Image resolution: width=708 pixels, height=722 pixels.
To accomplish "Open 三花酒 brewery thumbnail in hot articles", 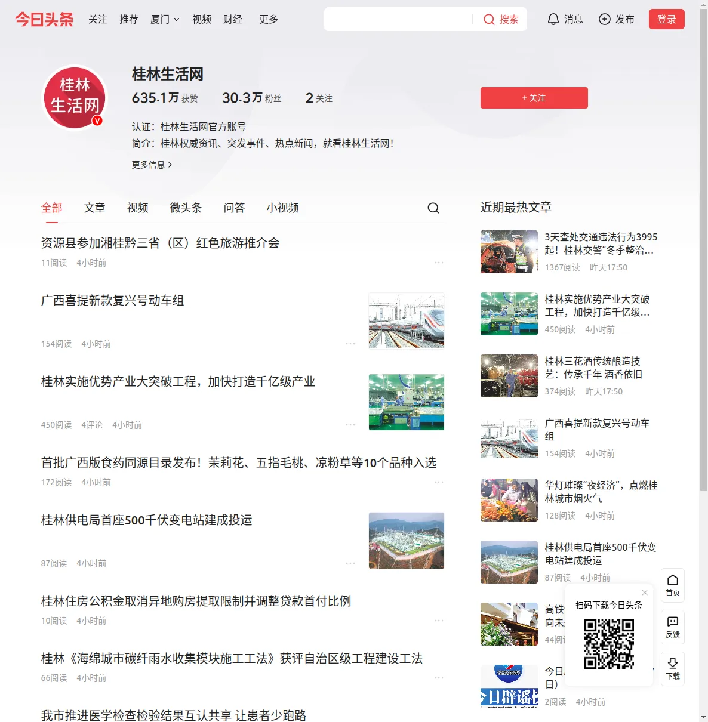I will point(509,376).
